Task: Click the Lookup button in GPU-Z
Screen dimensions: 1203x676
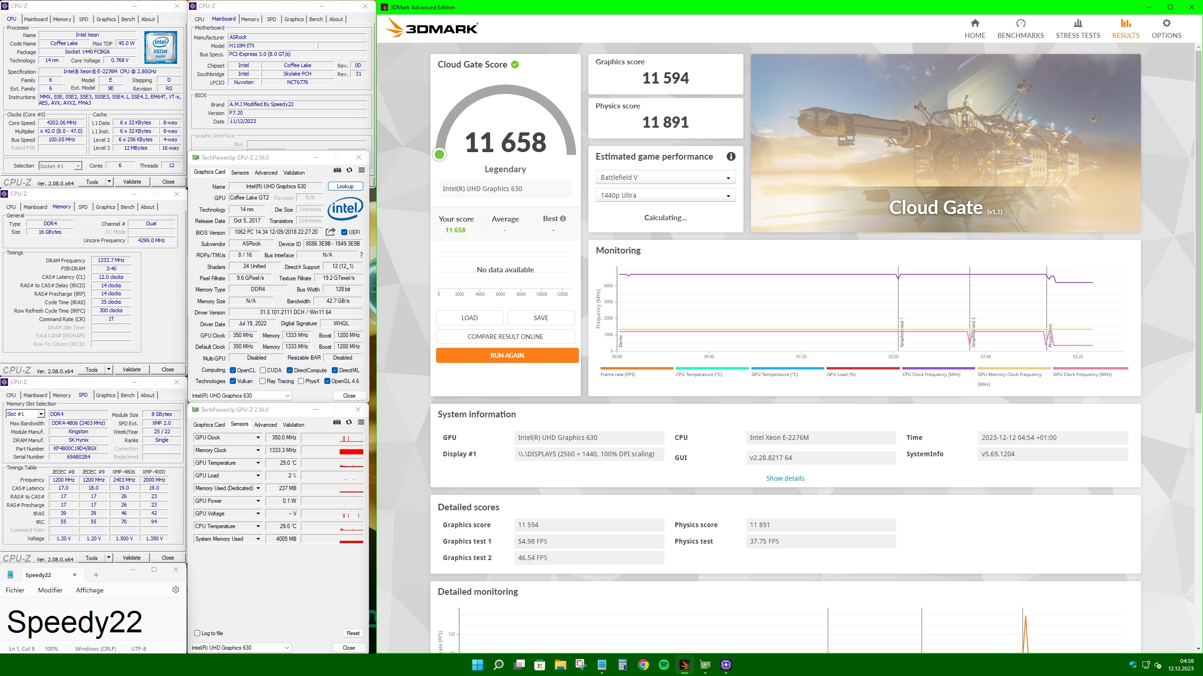Action: (x=345, y=186)
